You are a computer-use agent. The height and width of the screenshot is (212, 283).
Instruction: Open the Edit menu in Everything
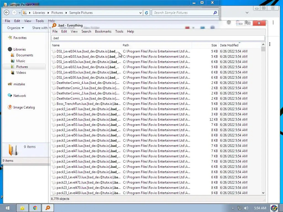[x=64, y=31]
